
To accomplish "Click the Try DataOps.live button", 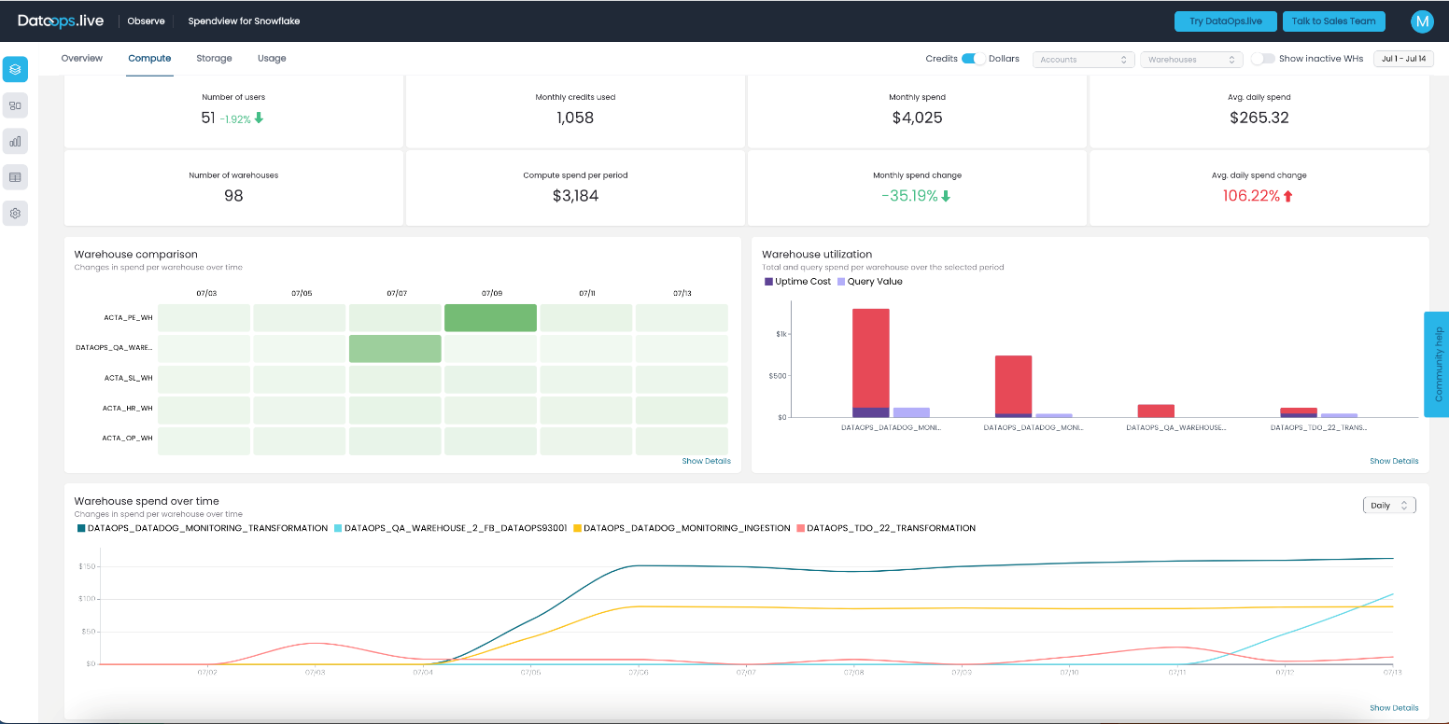I will [1225, 21].
